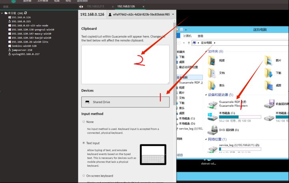Click 这台电脑 in the Explorer address bar
Image resolution: width=289 pixels, height=183 pixels.
206,43
